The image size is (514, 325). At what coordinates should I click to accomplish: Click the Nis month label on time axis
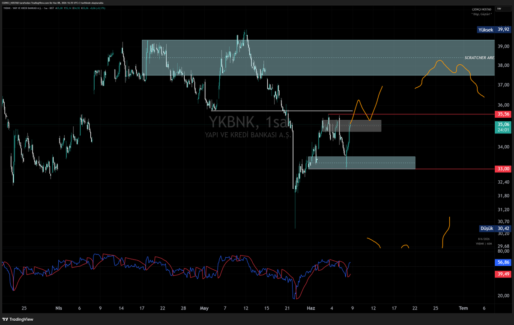59,308
